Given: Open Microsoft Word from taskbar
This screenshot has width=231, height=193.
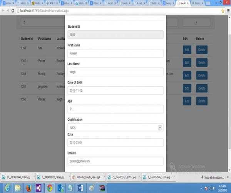Looking at the screenshot, I should point(80,188).
